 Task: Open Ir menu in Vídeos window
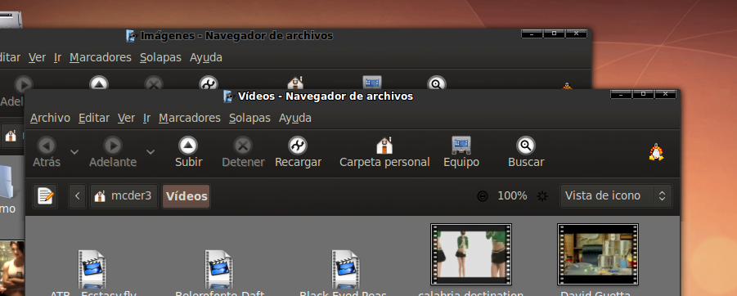[x=146, y=118]
